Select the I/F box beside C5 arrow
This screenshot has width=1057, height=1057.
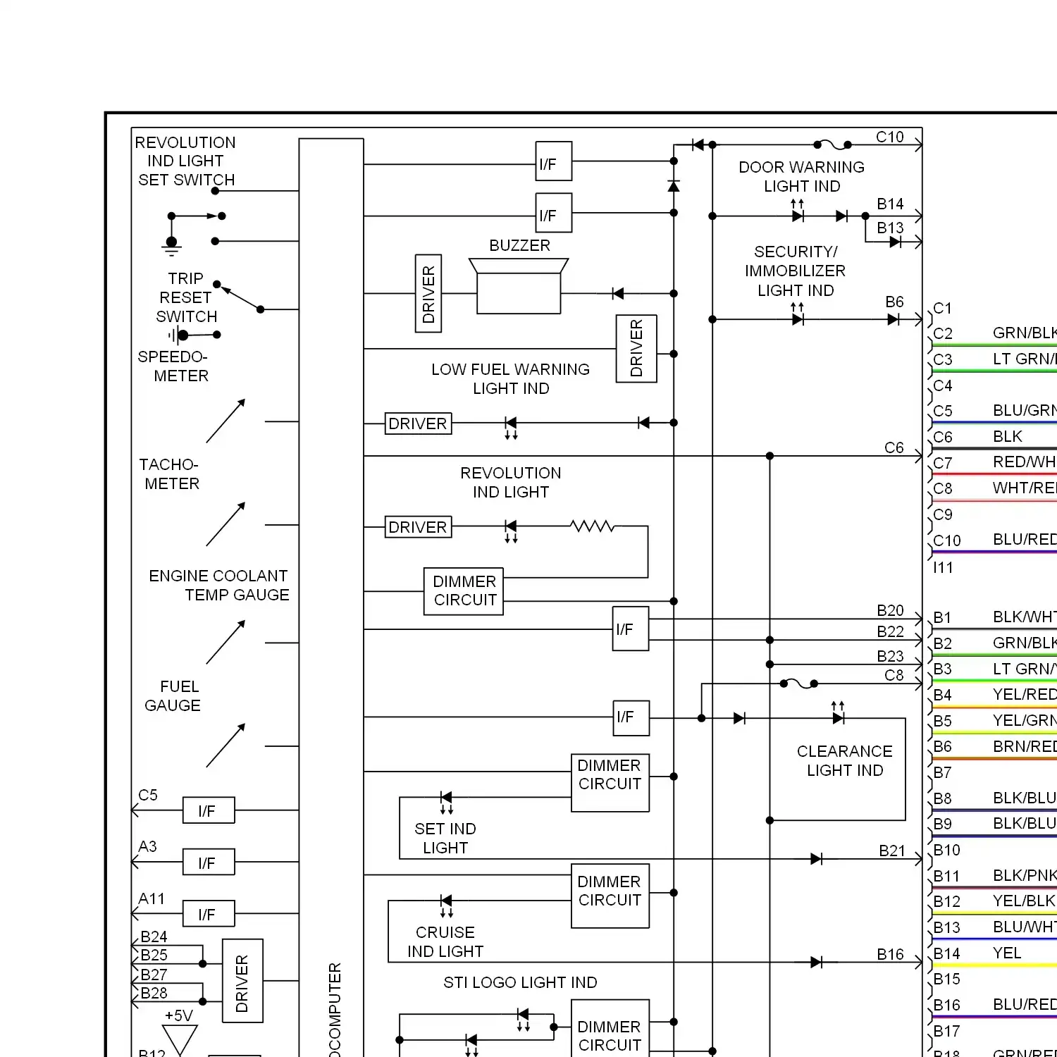coord(209,810)
